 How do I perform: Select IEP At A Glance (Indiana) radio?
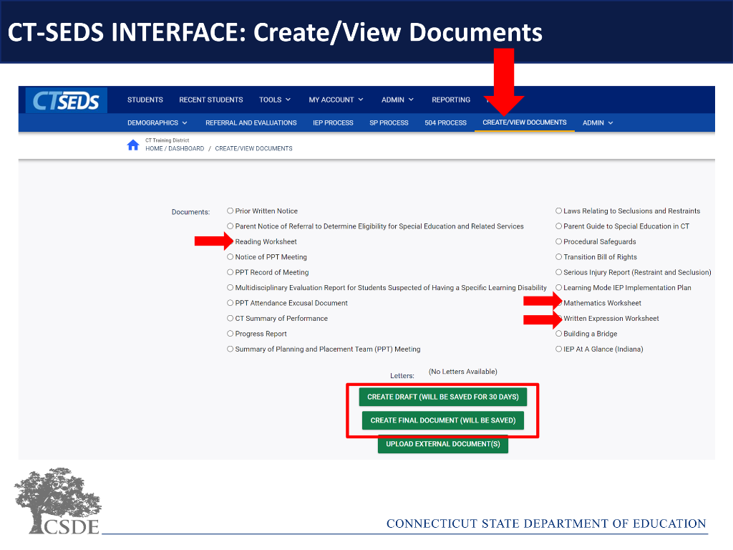click(x=558, y=349)
